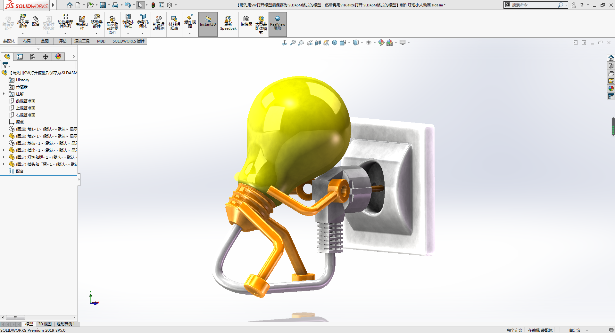
Task: Open the ConfigurationManager tab in left panel
Action: (33, 57)
